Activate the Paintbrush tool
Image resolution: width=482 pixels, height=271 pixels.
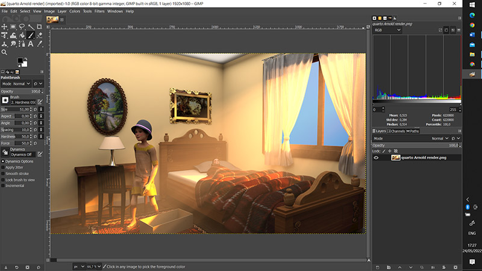[31, 35]
